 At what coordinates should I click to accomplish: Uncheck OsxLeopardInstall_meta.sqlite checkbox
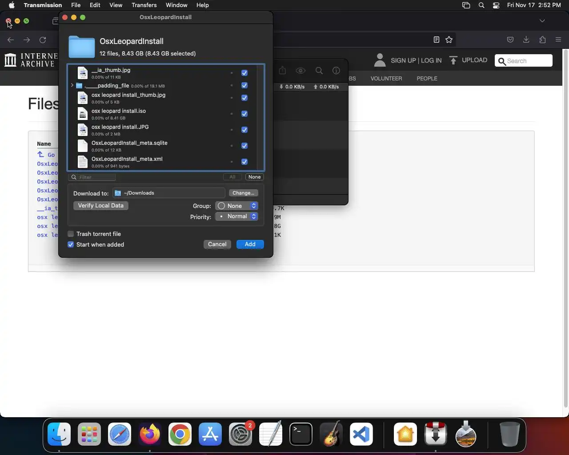(x=244, y=146)
